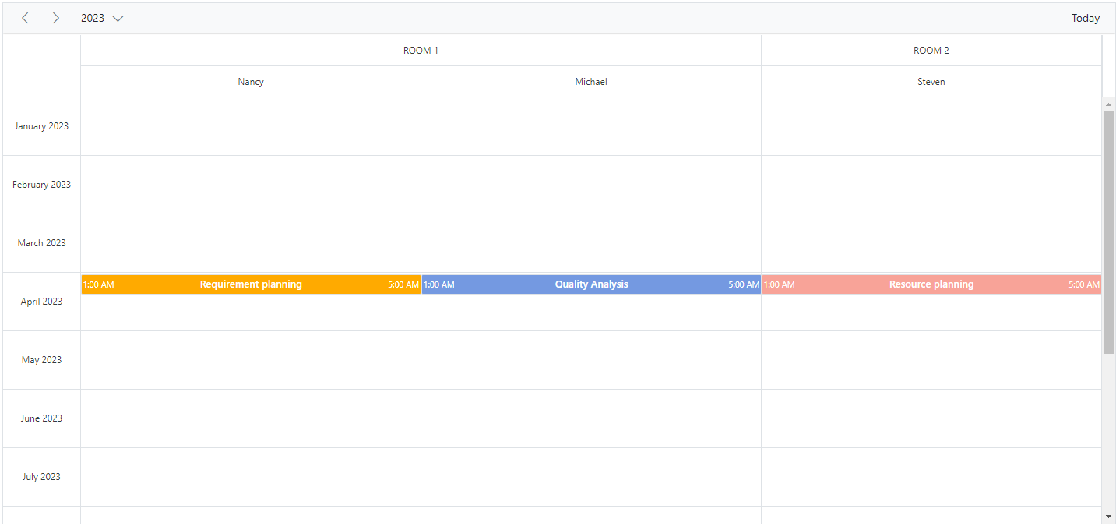Select the Nancy resource column header
1116x526 pixels.
coord(251,82)
